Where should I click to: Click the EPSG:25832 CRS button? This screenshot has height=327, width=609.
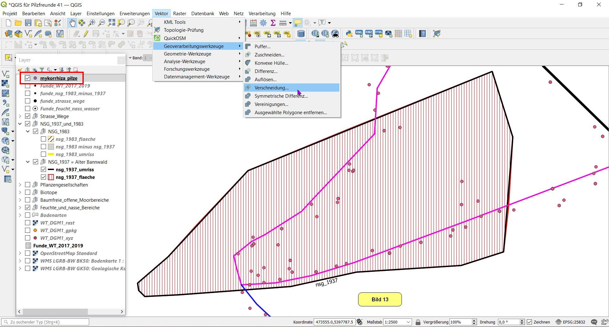point(570,322)
